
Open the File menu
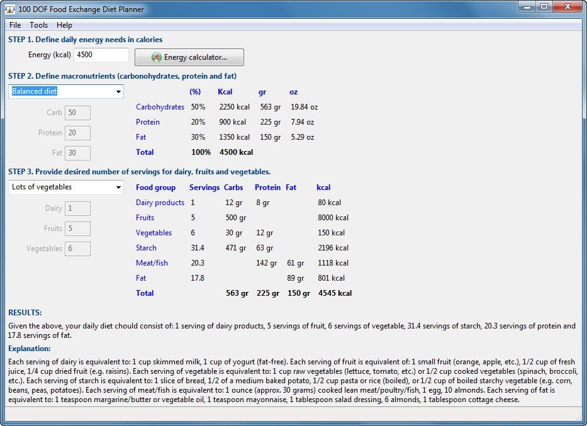click(x=15, y=25)
